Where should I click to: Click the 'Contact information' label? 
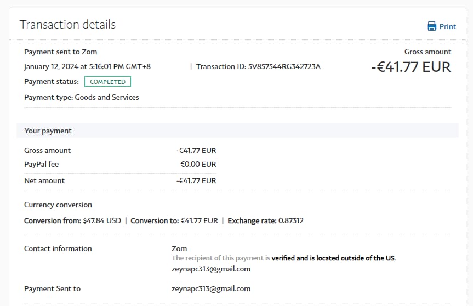coord(58,248)
